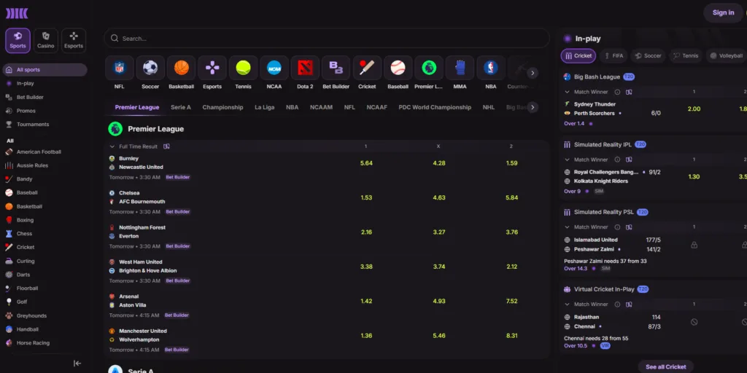The height and width of the screenshot is (373, 747).
Task: Click See all Cricket button
Action: [665, 366]
